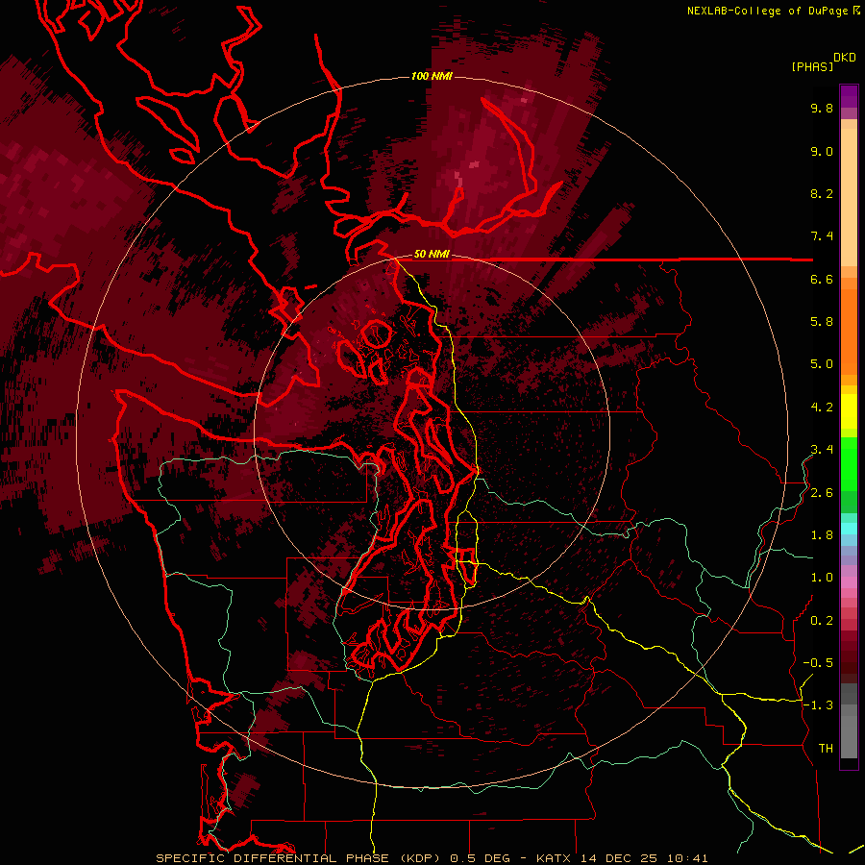
Task: Click the TH threshold label on the scale
Action: tap(826, 749)
